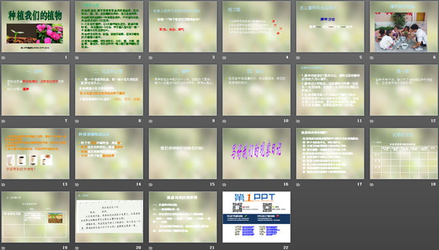Click slide number 7 label
The image size is (439, 250).
point(66,121)
